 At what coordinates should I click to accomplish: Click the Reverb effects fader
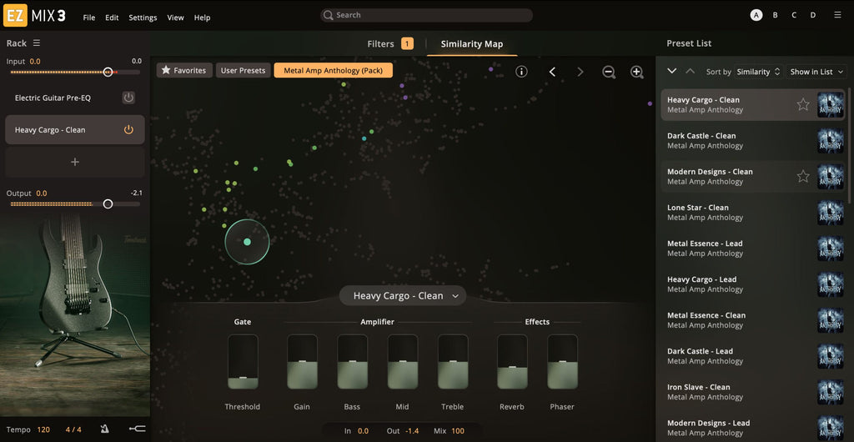512,362
